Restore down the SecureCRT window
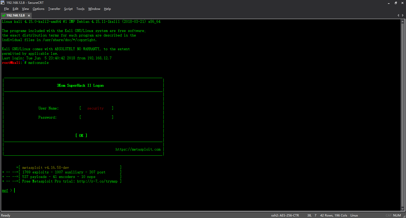This screenshot has width=406, height=218. [396, 3]
